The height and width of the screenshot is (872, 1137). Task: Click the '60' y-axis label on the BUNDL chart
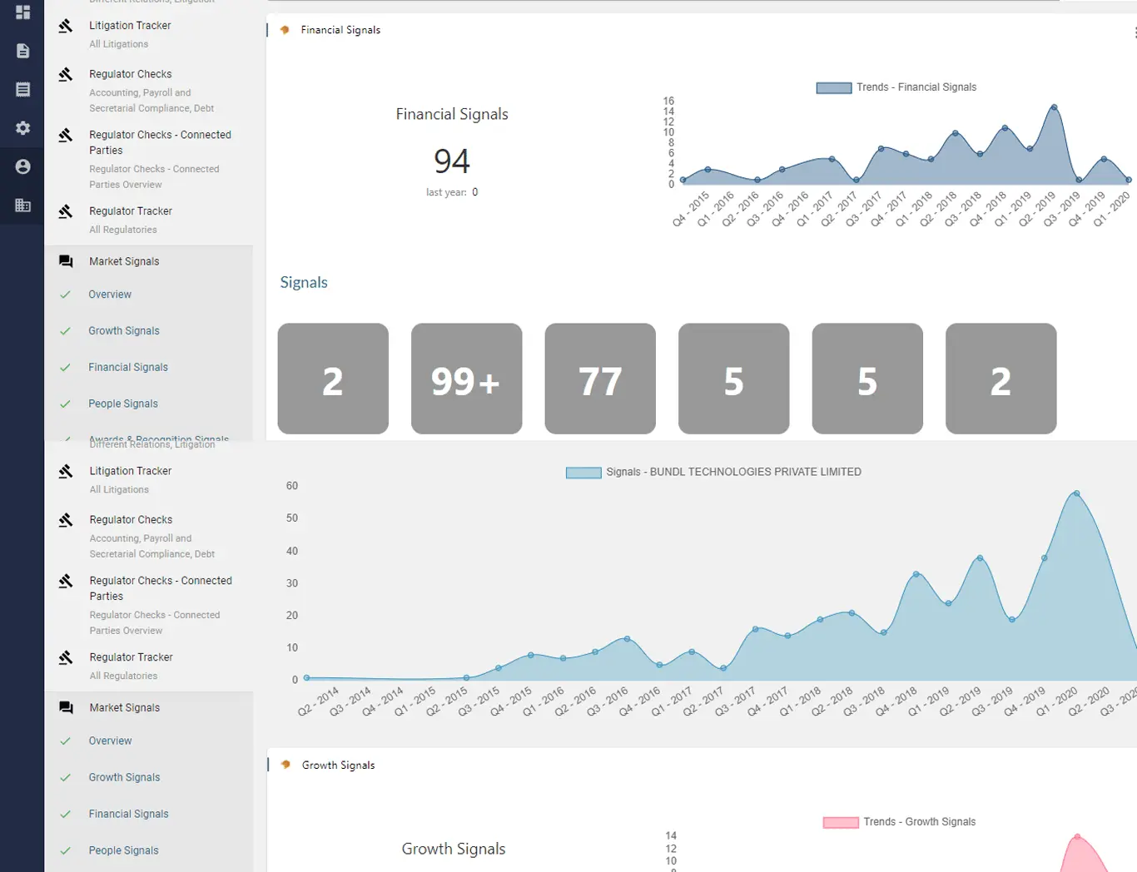point(292,486)
